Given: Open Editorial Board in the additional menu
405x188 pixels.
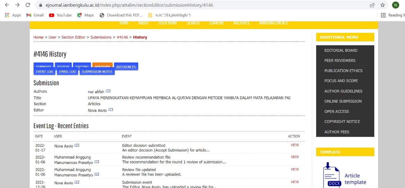Looking at the screenshot, I should [x=341, y=50].
